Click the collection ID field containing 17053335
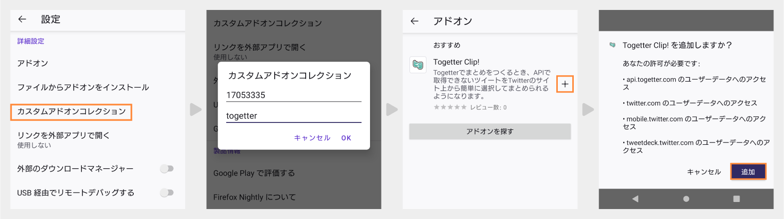784x219 pixels. (293, 95)
